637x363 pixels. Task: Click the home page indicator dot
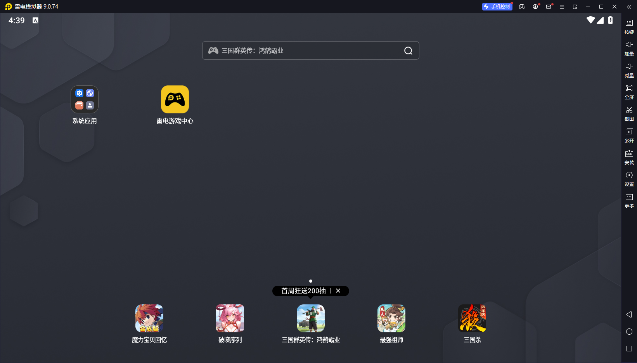(311, 281)
